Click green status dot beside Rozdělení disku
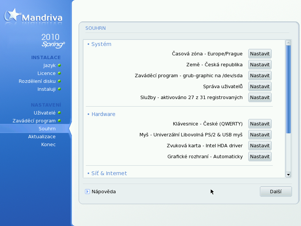The image size is (301, 226). (x=59, y=81)
